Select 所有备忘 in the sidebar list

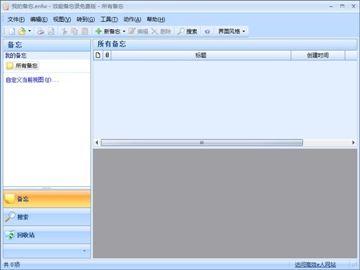click(22, 66)
